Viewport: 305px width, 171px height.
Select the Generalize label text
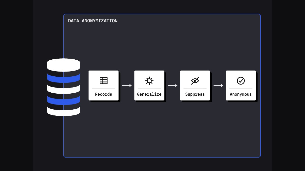[x=149, y=94]
